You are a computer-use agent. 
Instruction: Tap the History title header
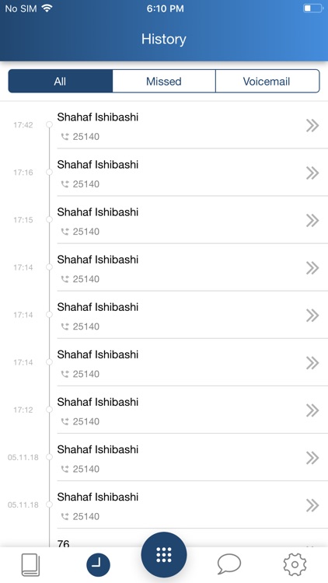(x=164, y=39)
